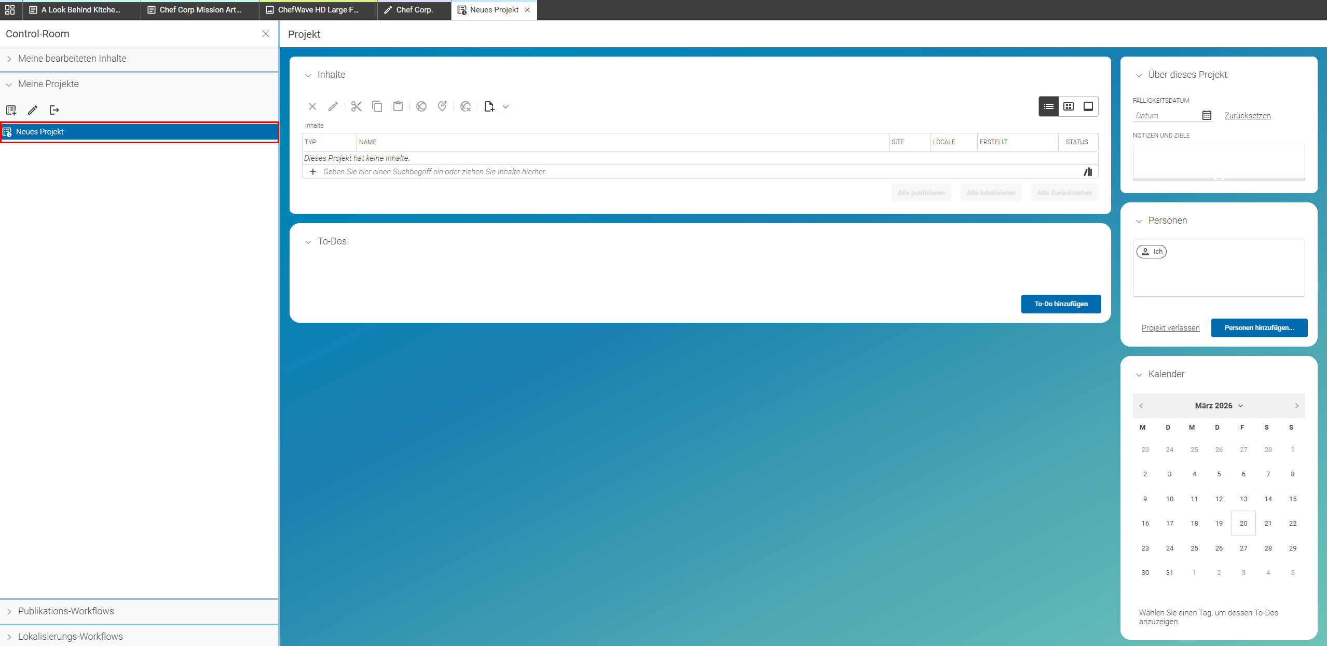Image resolution: width=1327 pixels, height=646 pixels.
Task: Click the create new project icon
Action: pyautogui.click(x=11, y=110)
